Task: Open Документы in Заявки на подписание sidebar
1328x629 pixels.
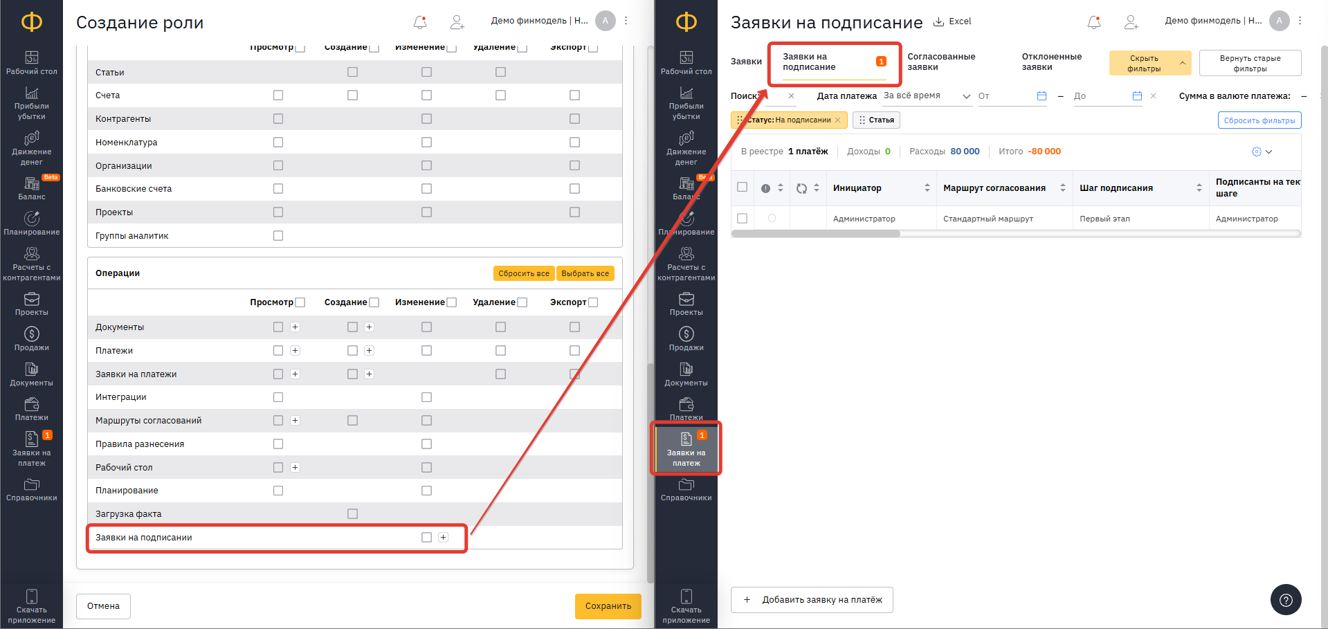Action: pyautogui.click(x=686, y=374)
